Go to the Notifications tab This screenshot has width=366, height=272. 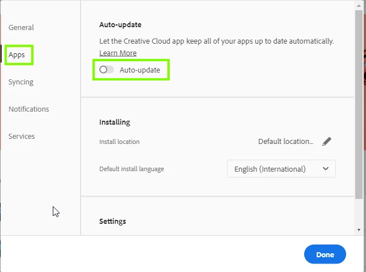click(x=29, y=109)
